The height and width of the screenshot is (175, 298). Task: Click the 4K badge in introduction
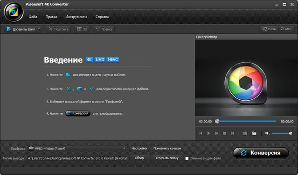tap(90, 59)
